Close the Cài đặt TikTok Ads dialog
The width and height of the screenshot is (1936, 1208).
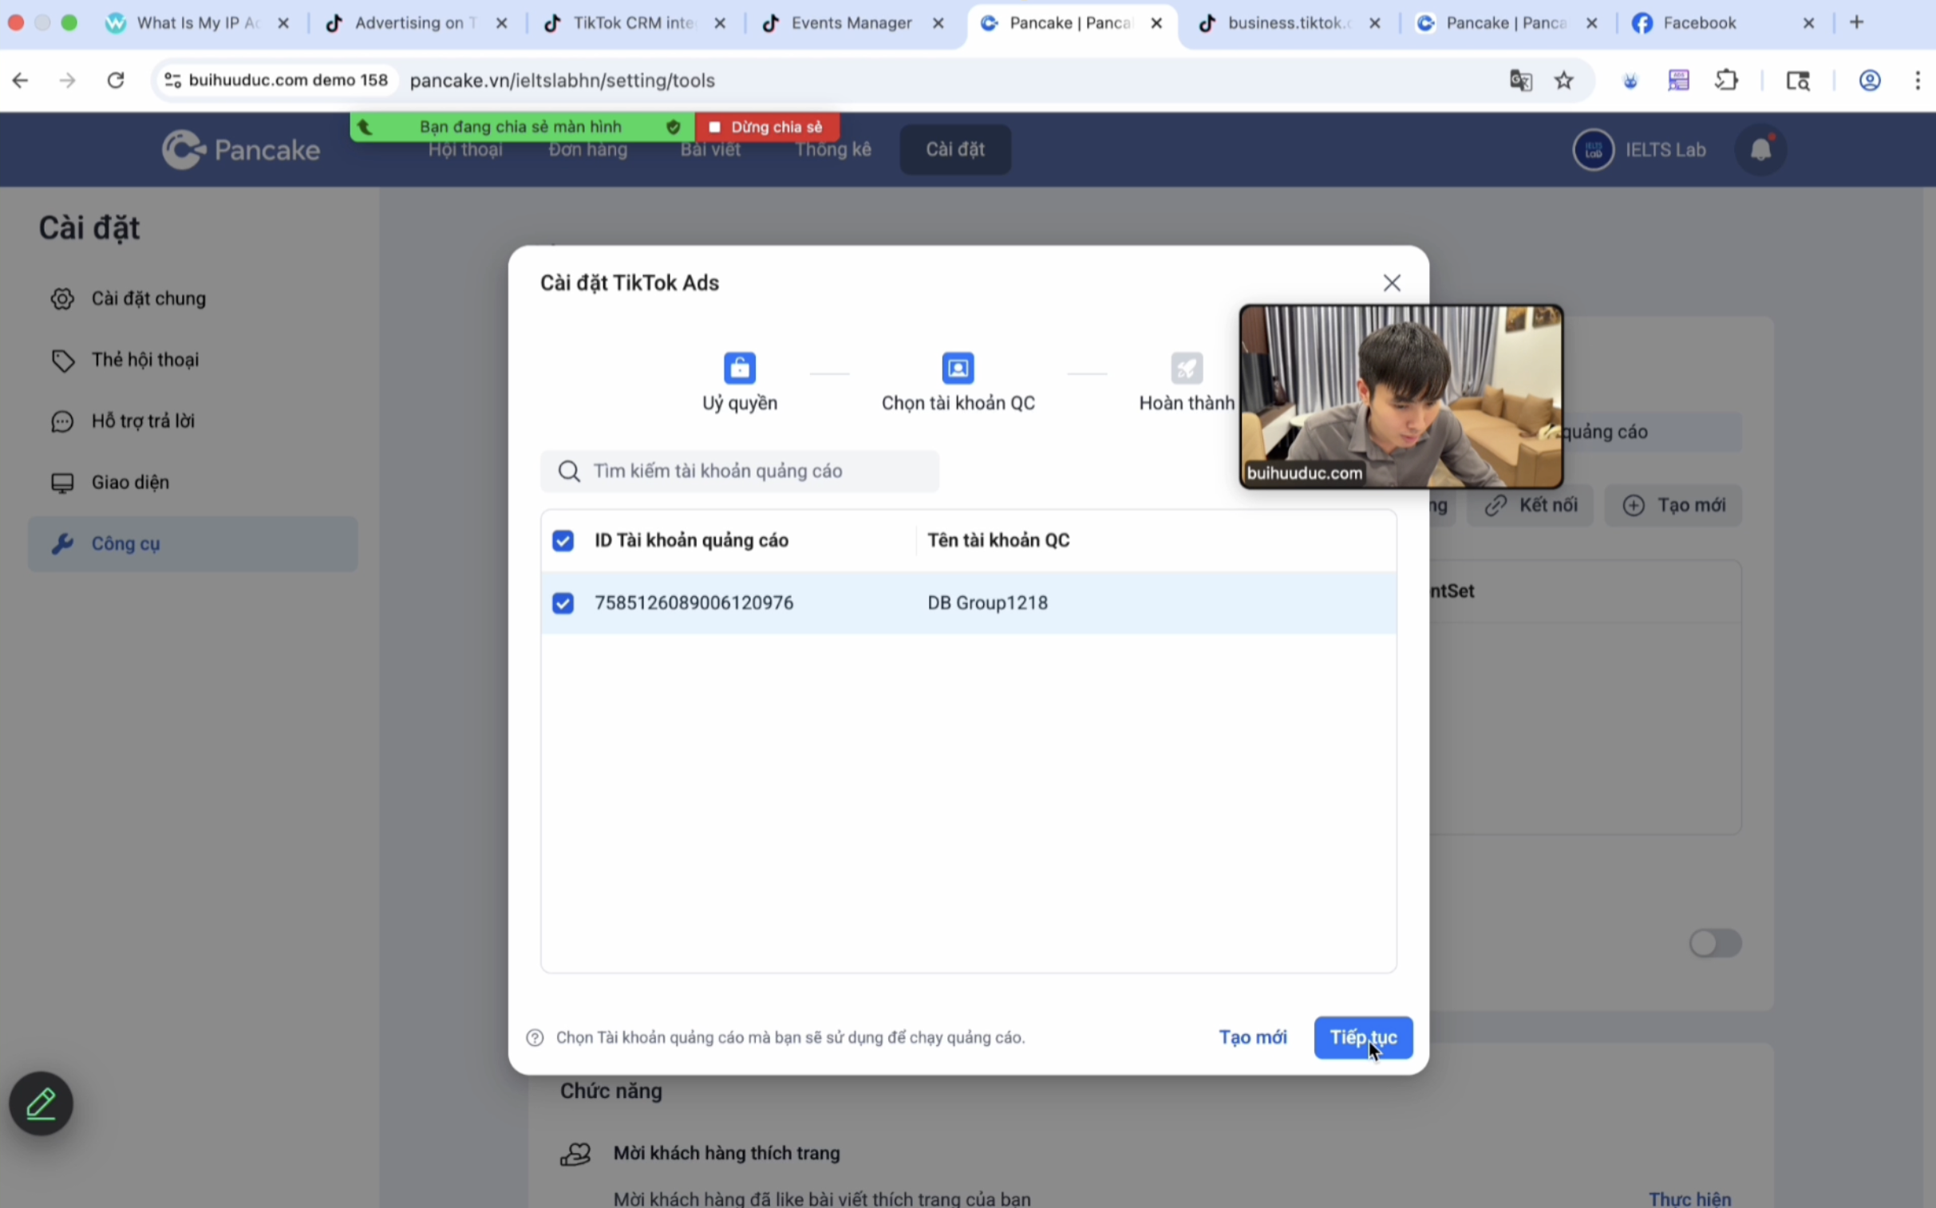(x=1391, y=282)
